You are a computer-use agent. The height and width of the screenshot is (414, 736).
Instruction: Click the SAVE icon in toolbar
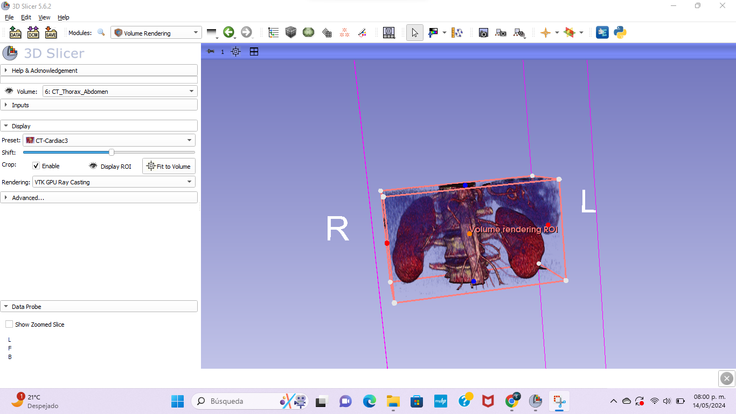point(51,33)
